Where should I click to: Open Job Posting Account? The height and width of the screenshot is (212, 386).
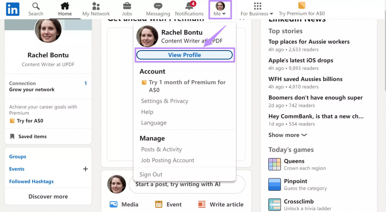point(168,160)
